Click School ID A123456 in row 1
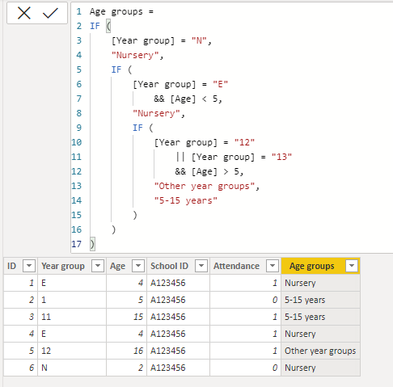Viewport: 393px width, 387px height. [178, 283]
